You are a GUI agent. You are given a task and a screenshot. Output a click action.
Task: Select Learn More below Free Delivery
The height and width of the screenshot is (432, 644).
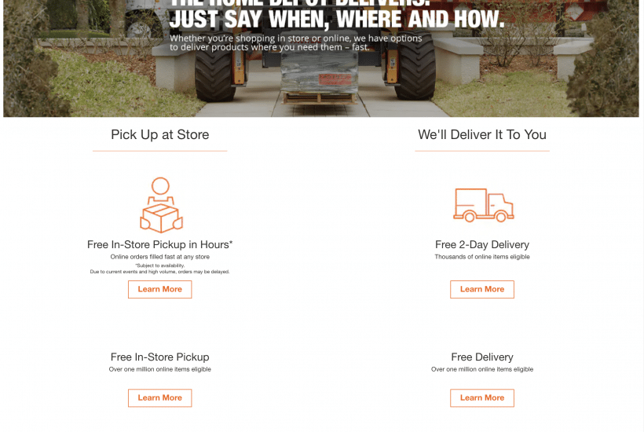click(x=482, y=398)
